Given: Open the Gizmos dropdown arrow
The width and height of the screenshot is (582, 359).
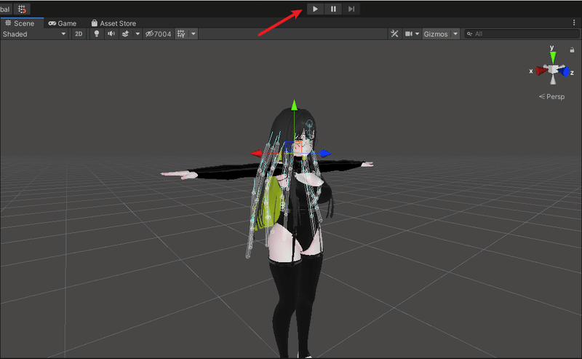Looking at the screenshot, I should click(455, 33).
